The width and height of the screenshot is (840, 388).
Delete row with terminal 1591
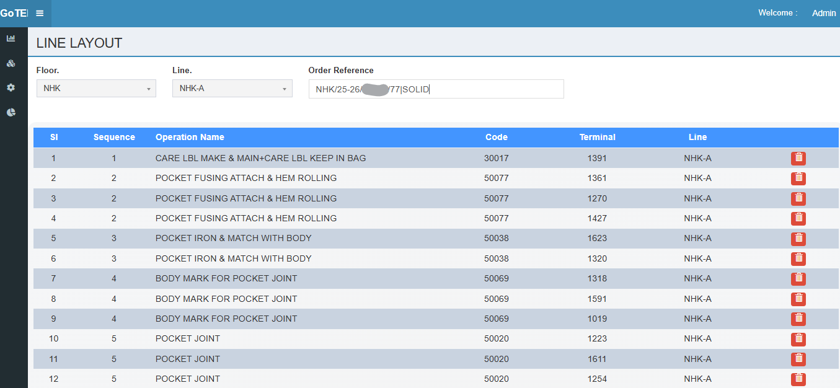[798, 299]
